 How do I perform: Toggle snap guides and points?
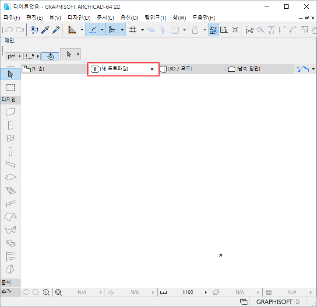point(92,30)
